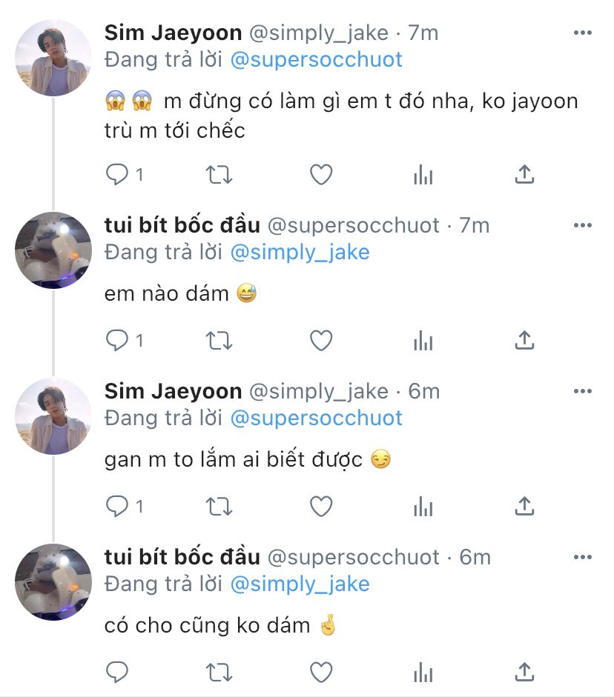View analytics of the 'trù m tới chếc' tweet

tap(423, 175)
